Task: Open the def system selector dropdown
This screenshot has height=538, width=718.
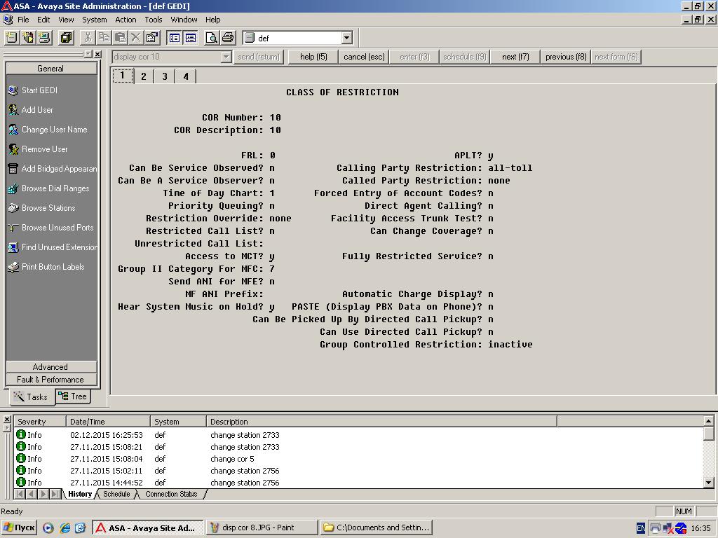Action: click(346, 38)
